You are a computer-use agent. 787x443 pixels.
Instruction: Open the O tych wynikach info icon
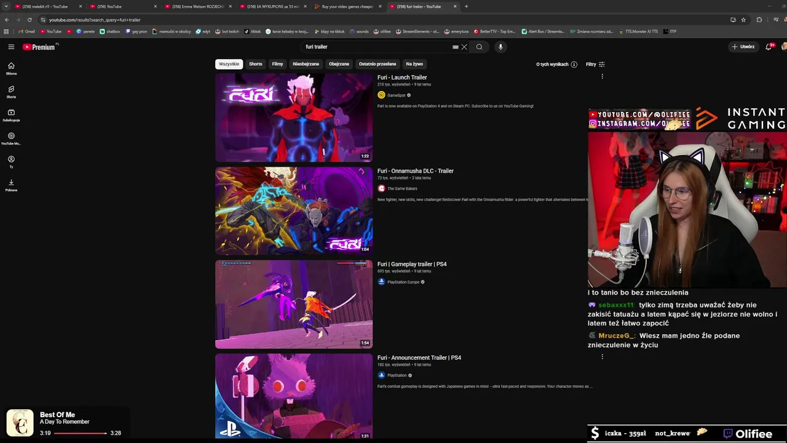(574, 64)
